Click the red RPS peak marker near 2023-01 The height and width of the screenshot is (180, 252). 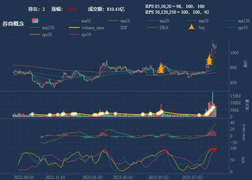pos(104,150)
